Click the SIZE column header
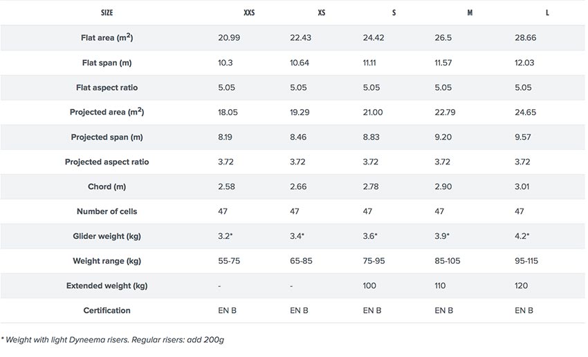Screen dimensions: 588x357 click(107, 12)
